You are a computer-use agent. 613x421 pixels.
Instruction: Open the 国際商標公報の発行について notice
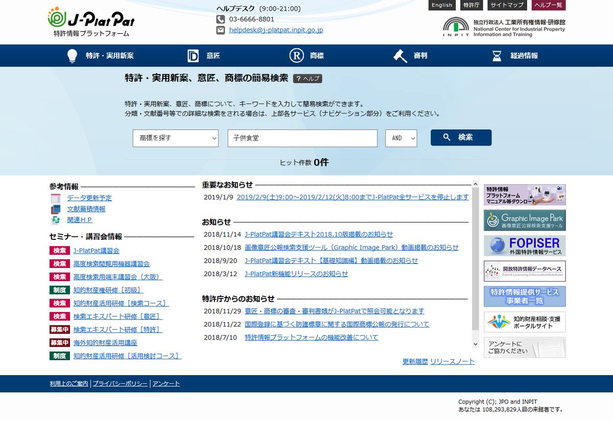337,324
